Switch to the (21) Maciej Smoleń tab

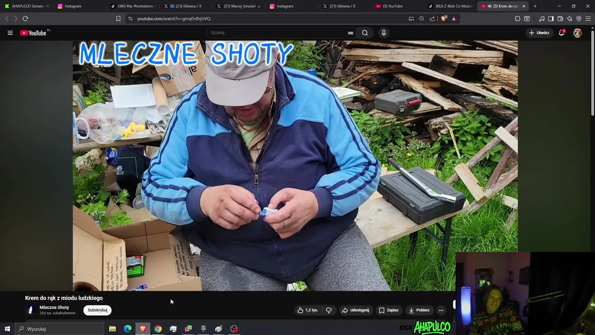tap(238, 6)
